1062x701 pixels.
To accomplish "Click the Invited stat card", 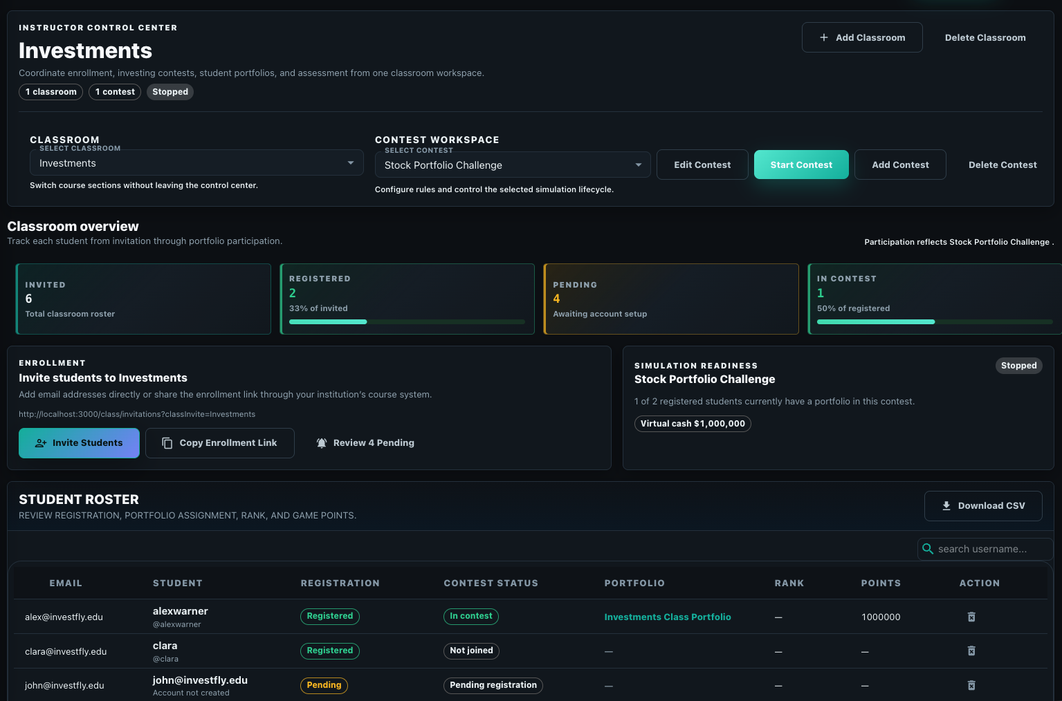I will [143, 299].
